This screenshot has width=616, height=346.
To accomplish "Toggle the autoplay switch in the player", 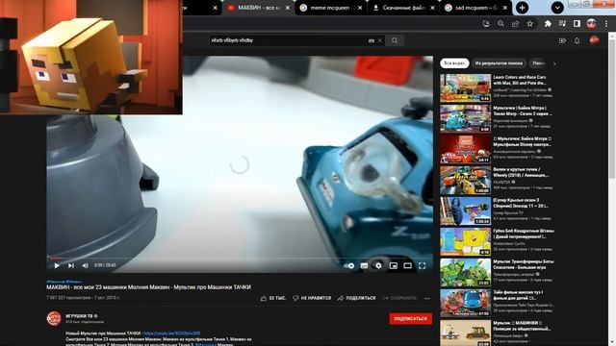I will [x=348, y=265].
